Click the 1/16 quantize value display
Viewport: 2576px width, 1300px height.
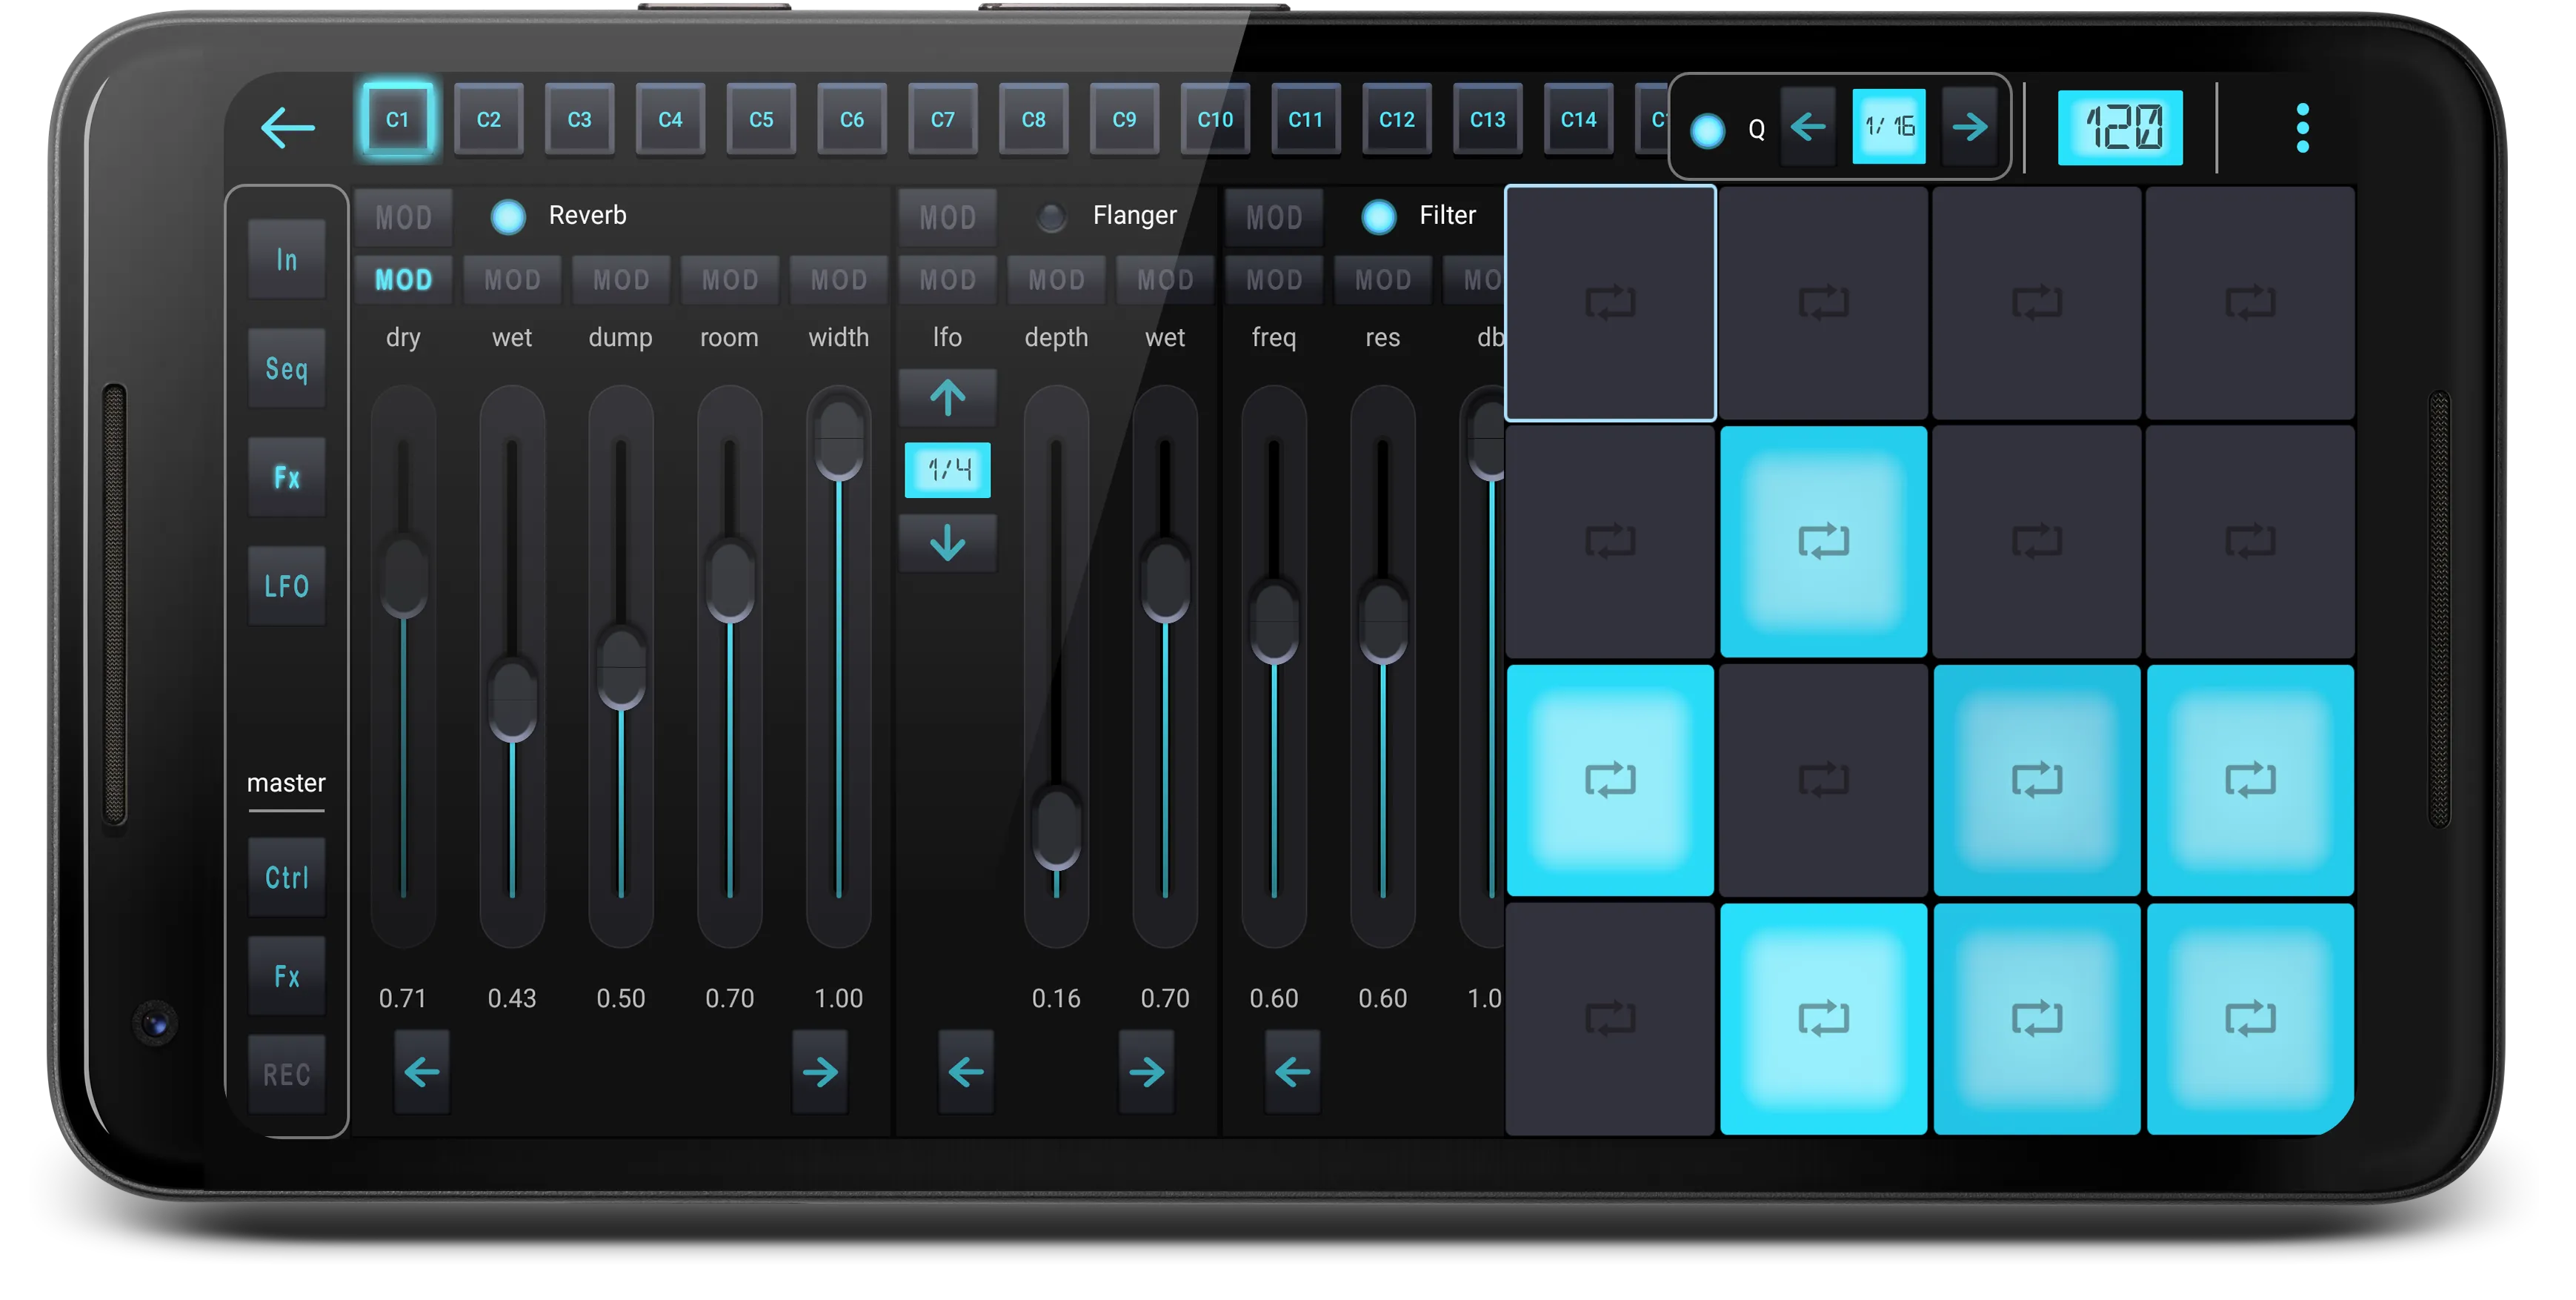click(1889, 127)
